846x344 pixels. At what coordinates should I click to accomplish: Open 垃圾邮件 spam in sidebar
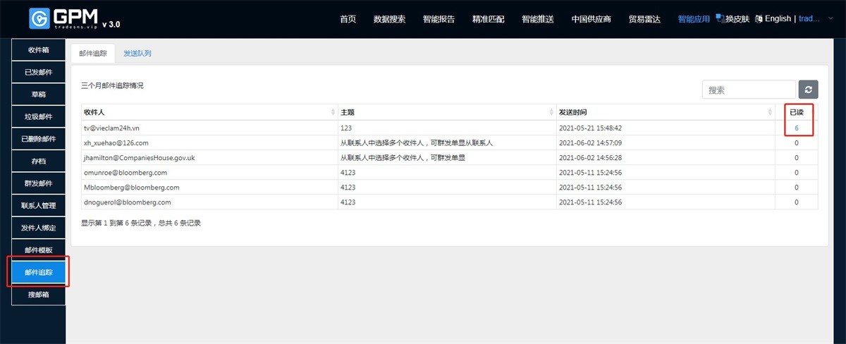pyautogui.click(x=38, y=116)
